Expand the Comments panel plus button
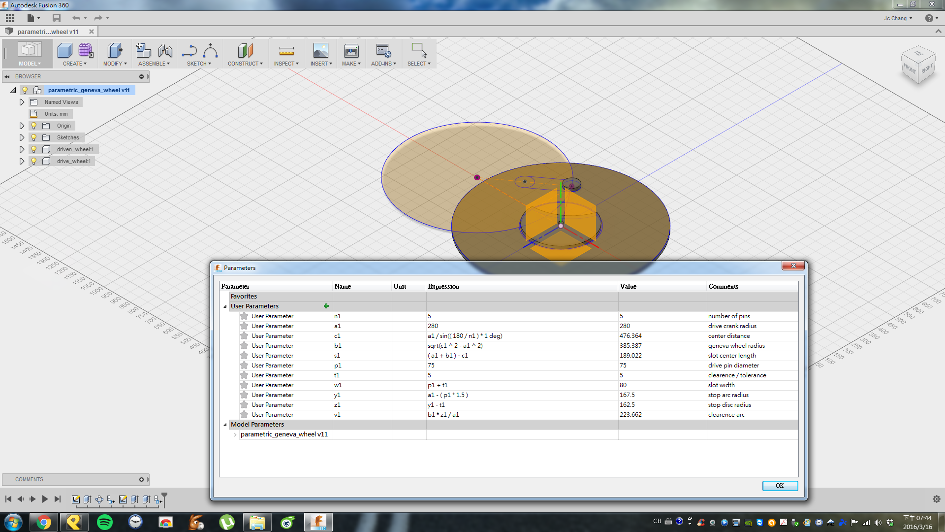The width and height of the screenshot is (945, 532). [141, 479]
